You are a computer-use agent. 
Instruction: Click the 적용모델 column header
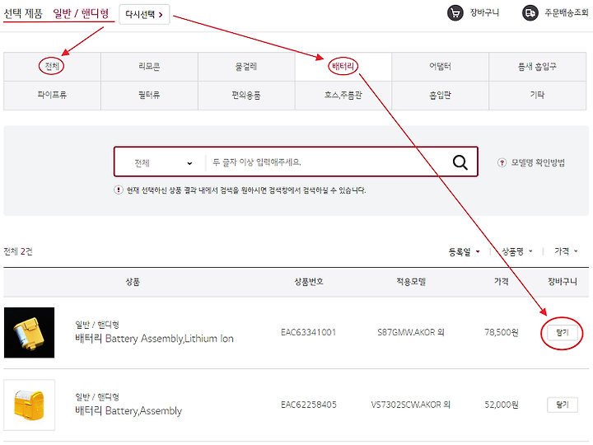click(411, 282)
